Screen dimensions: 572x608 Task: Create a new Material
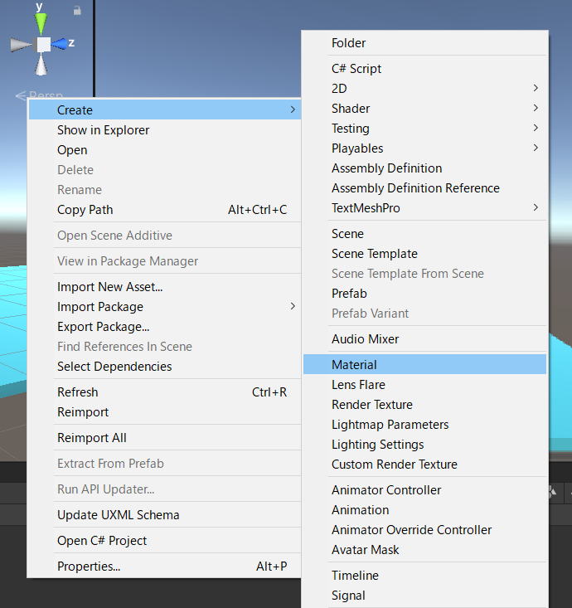tap(424, 364)
